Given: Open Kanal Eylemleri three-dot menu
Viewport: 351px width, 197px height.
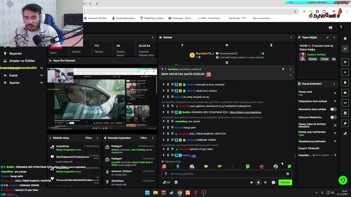Looking at the screenshot, I should pyautogui.click(x=334, y=84).
